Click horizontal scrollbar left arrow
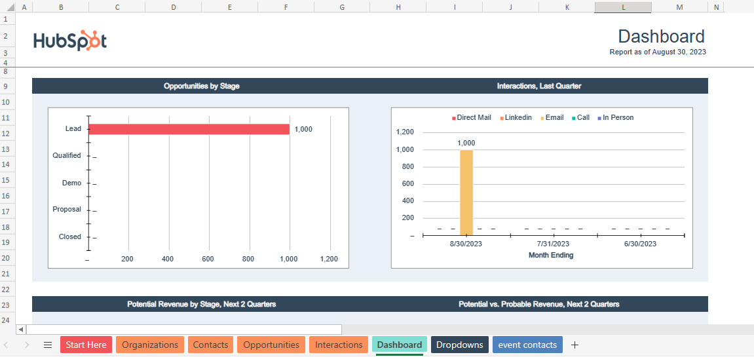 21,330
